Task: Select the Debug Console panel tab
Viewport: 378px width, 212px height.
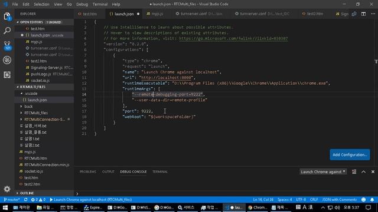Action: click(x=133, y=171)
